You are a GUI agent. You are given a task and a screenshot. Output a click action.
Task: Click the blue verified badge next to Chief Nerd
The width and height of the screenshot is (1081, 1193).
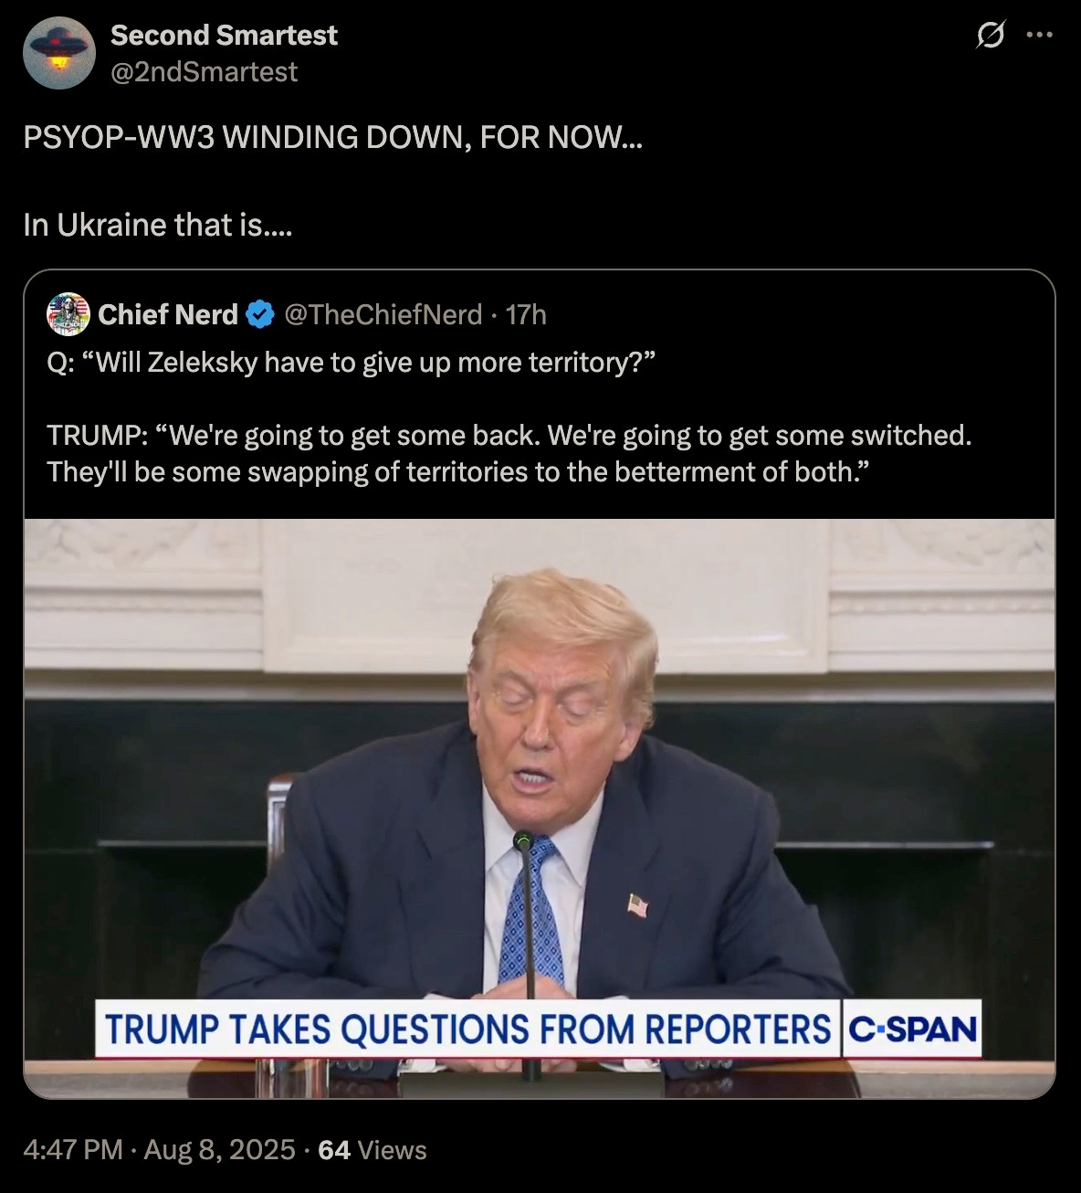260,315
